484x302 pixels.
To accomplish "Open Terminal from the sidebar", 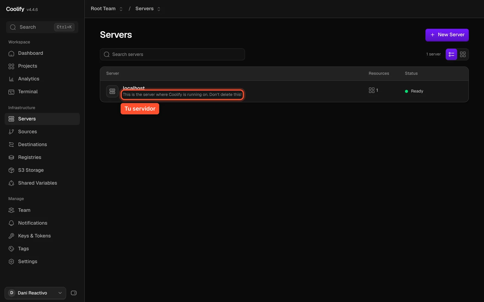I will click(x=42, y=92).
